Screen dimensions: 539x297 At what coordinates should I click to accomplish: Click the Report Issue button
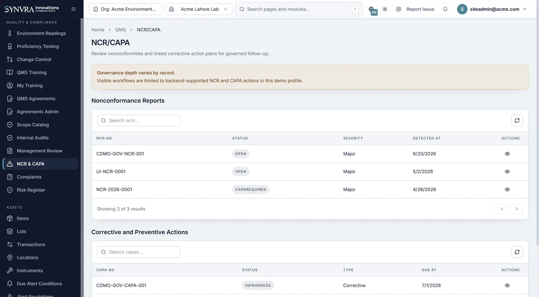pyautogui.click(x=415, y=9)
